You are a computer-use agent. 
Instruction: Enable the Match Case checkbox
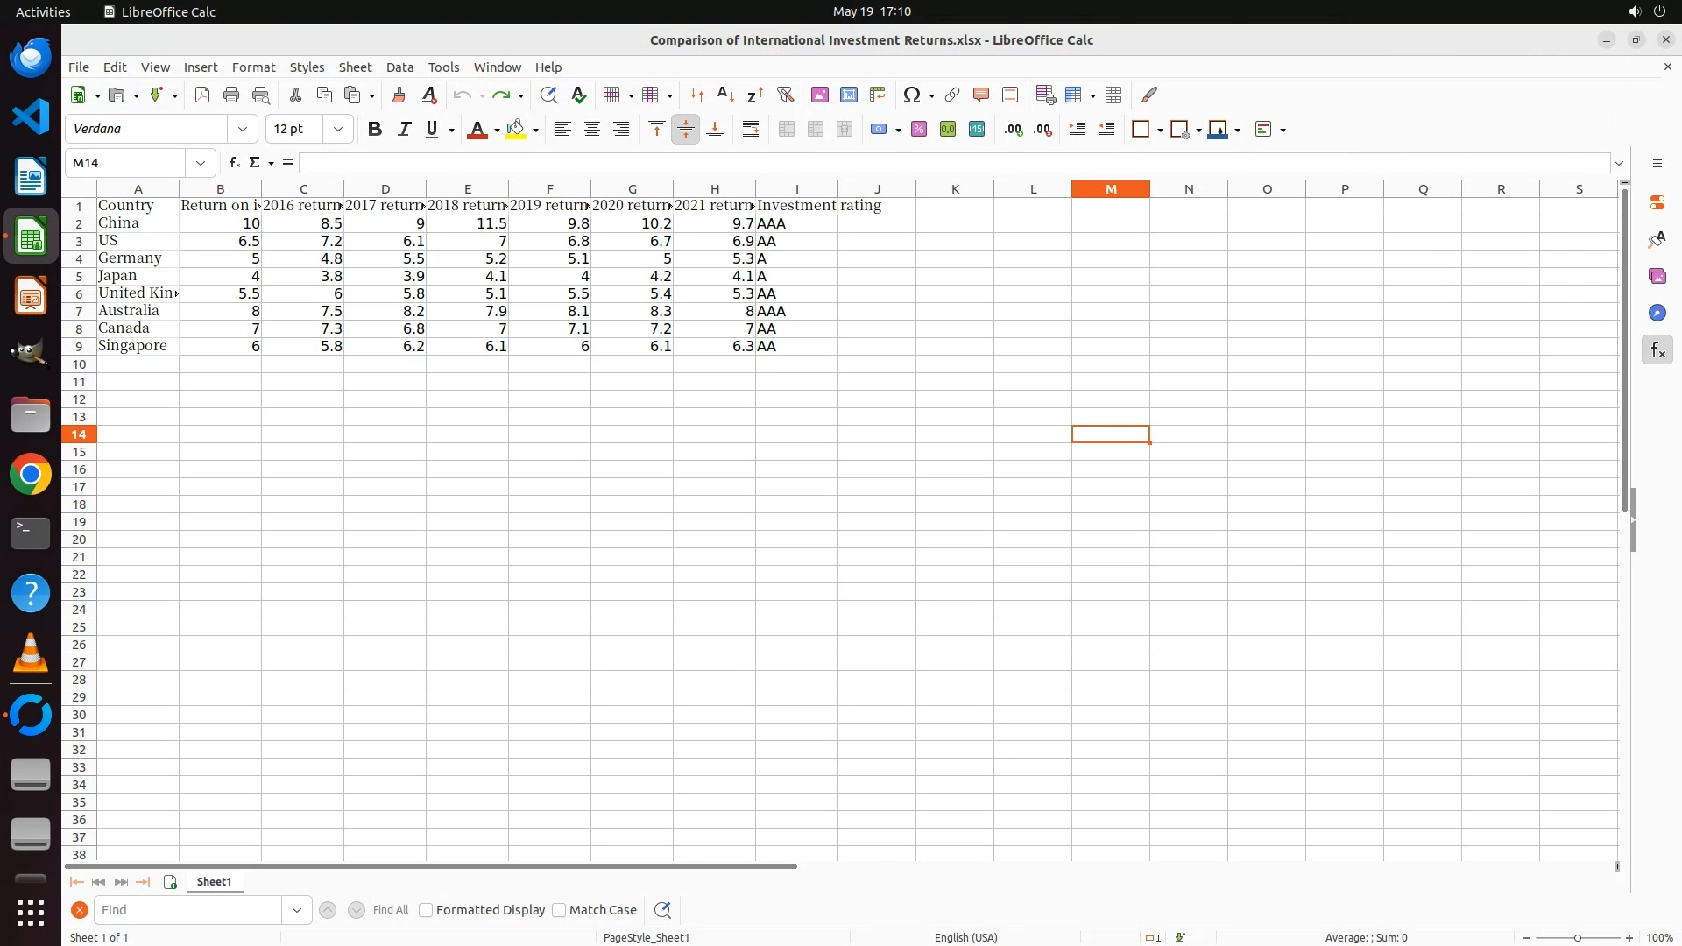559,910
